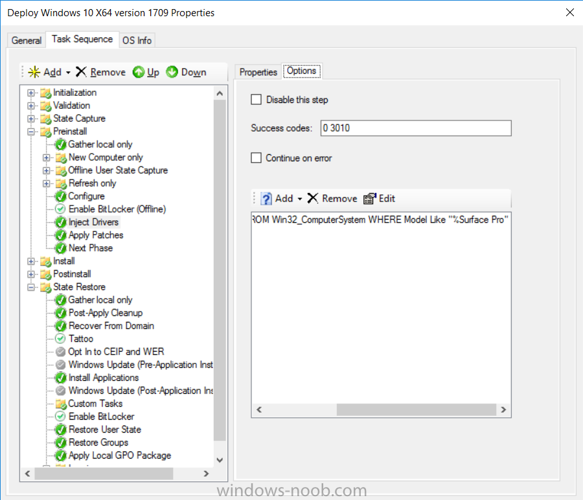Click the Custom Tasks folder icon
The height and width of the screenshot is (500, 583).
[x=61, y=403]
